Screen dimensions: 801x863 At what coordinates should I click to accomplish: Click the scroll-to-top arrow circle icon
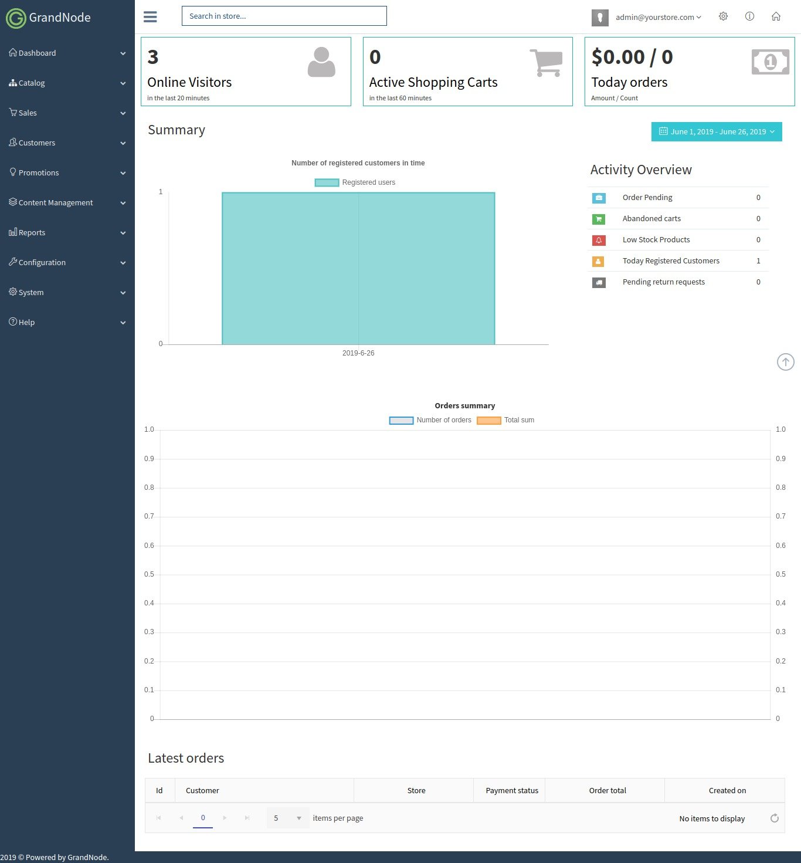click(x=785, y=362)
